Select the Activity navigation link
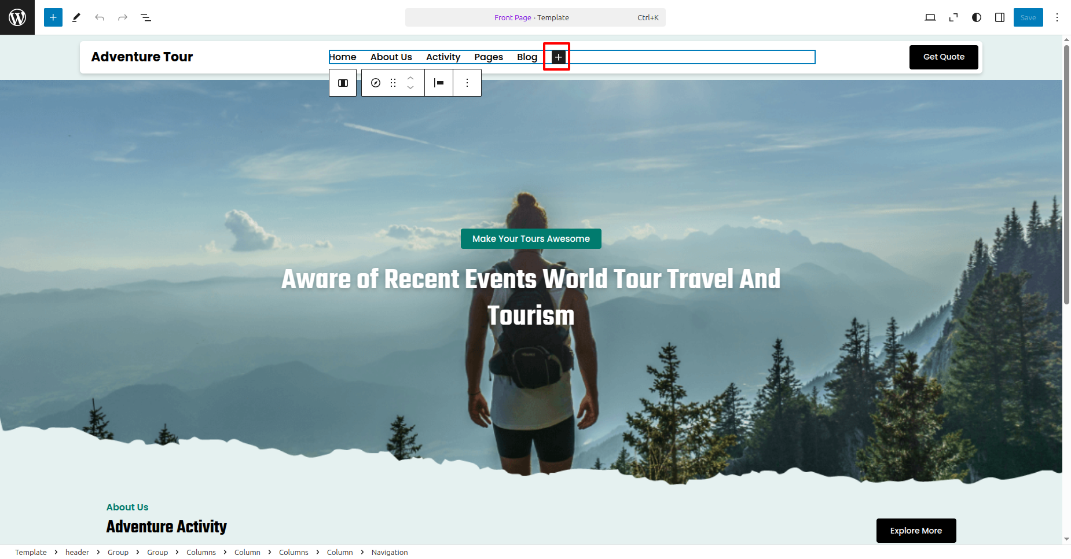 click(443, 57)
